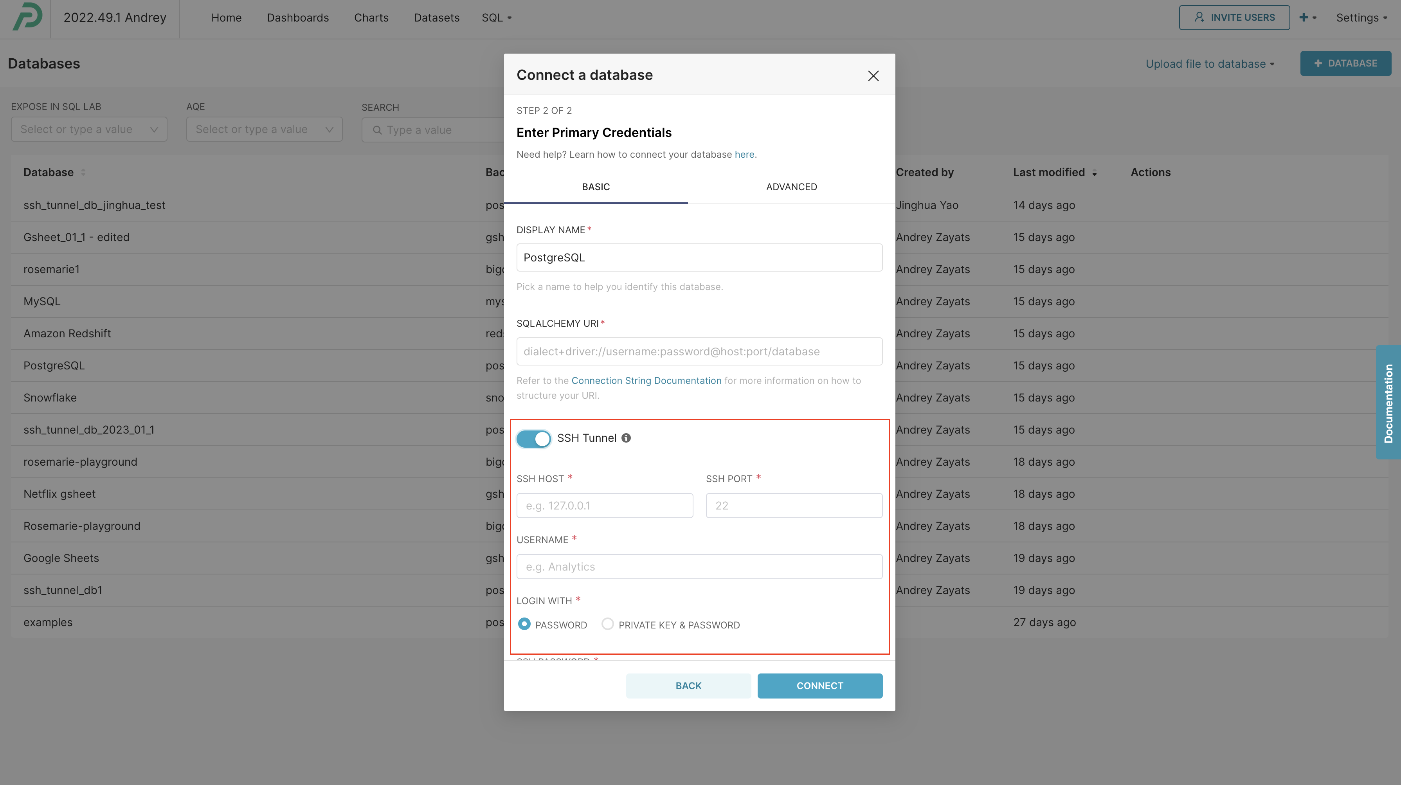The image size is (1401, 785).
Task: Click the SSH Tunnel info icon
Action: pos(626,438)
